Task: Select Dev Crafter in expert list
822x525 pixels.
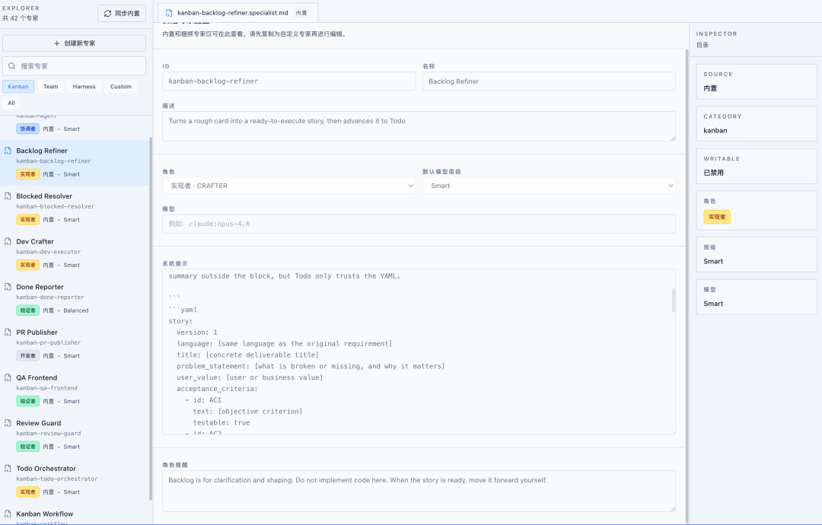Action: (75, 253)
